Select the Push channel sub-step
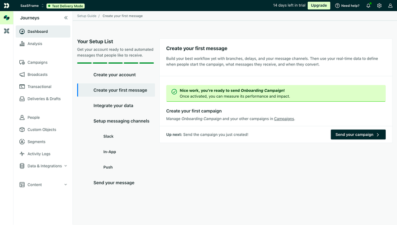The width and height of the screenshot is (397, 225). (108, 167)
